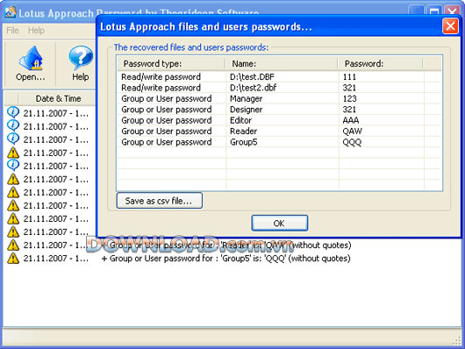This screenshot has height=349, width=465.
Task: Click the Open... toolbar icon
Action: click(30, 63)
